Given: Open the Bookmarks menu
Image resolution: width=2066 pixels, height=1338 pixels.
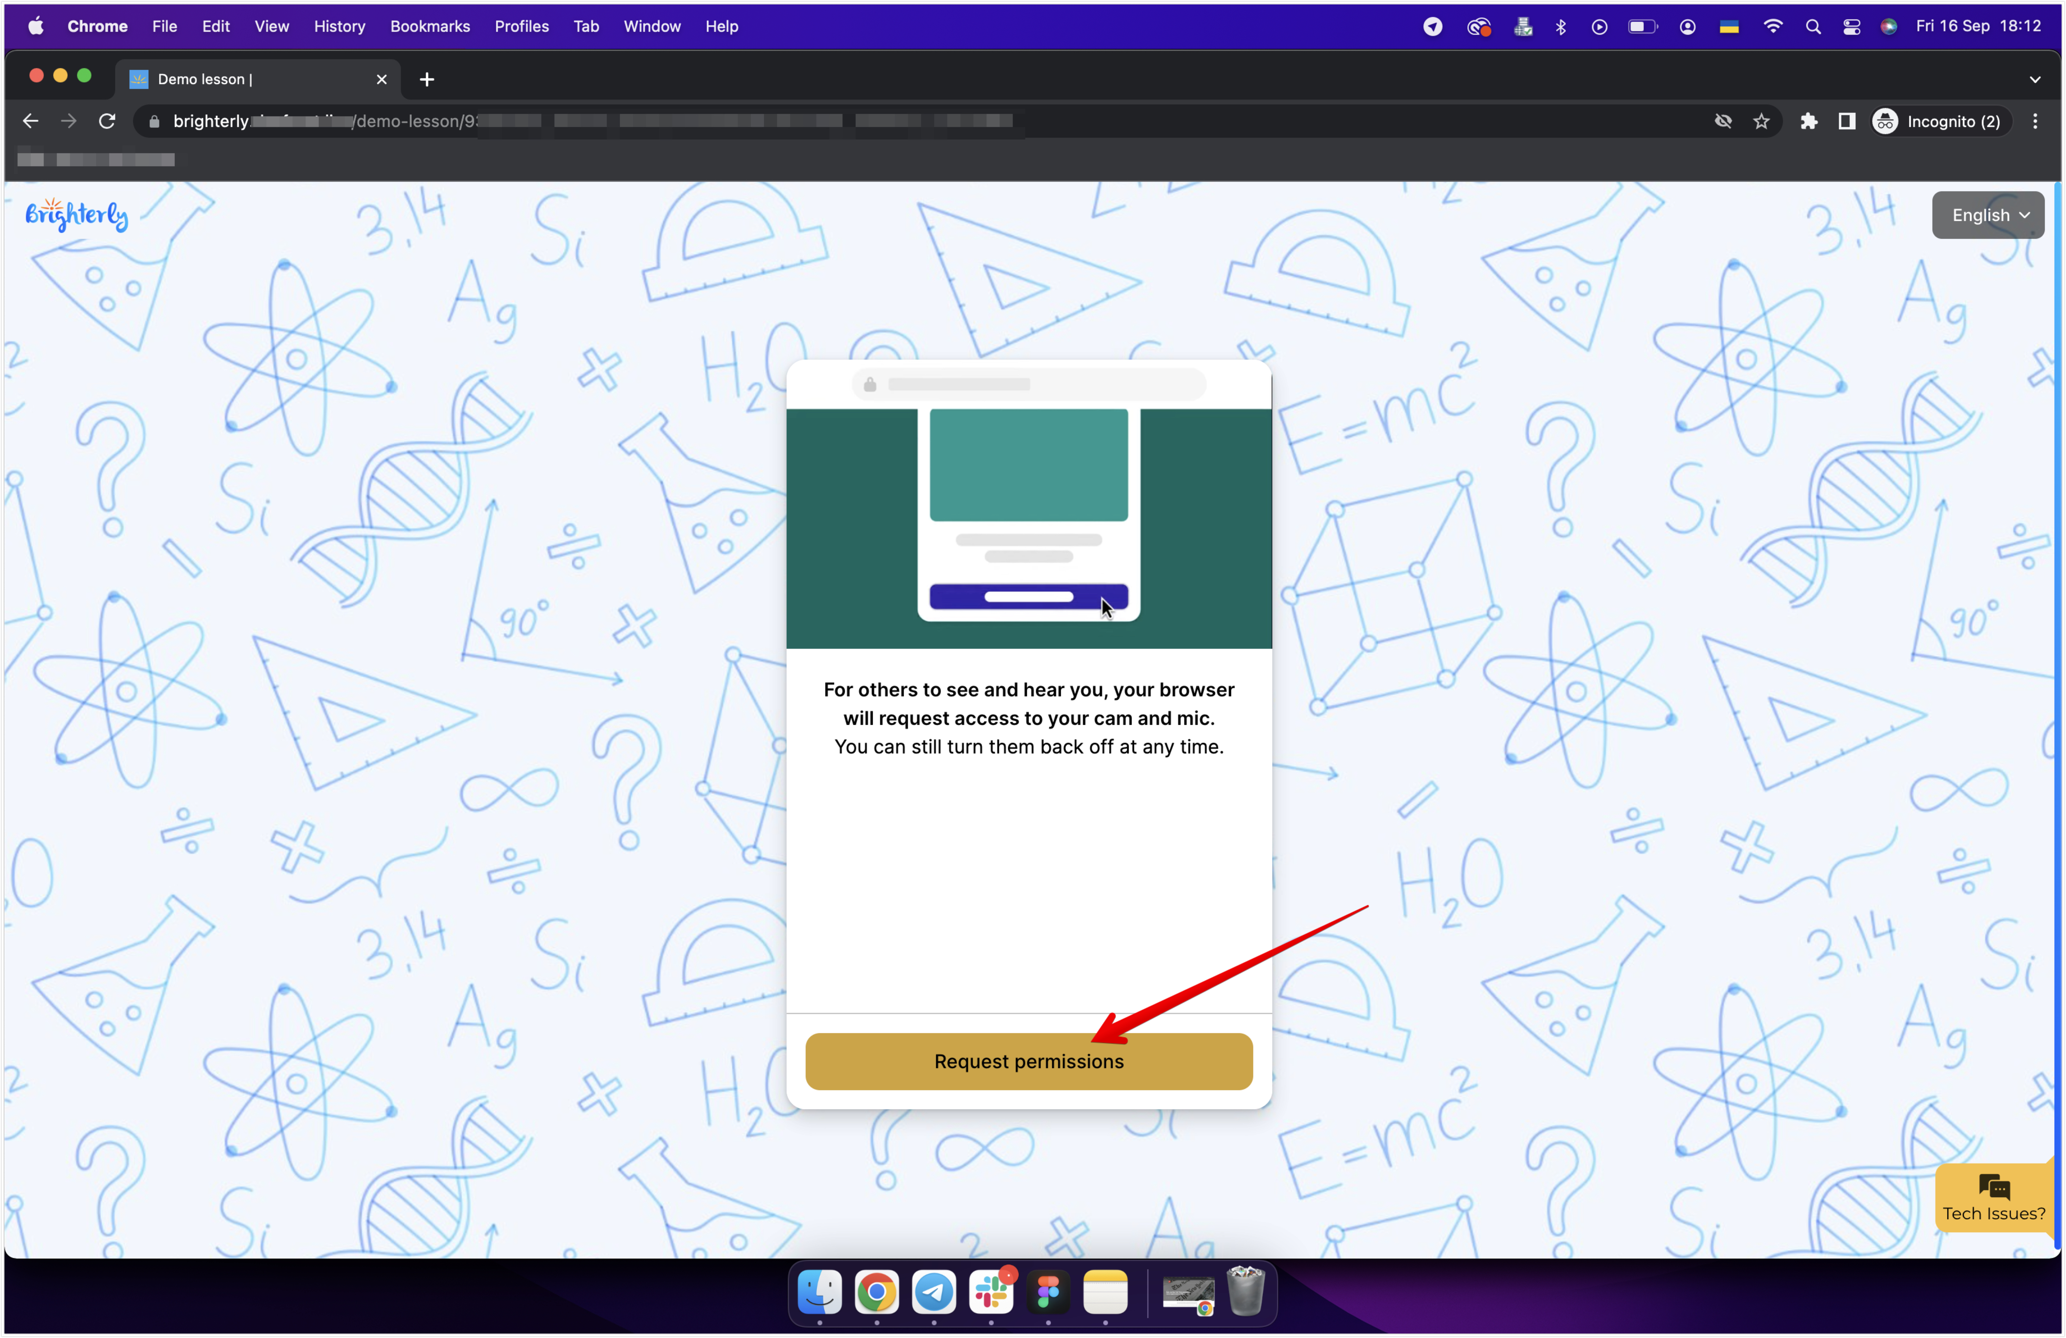Looking at the screenshot, I should pos(430,27).
